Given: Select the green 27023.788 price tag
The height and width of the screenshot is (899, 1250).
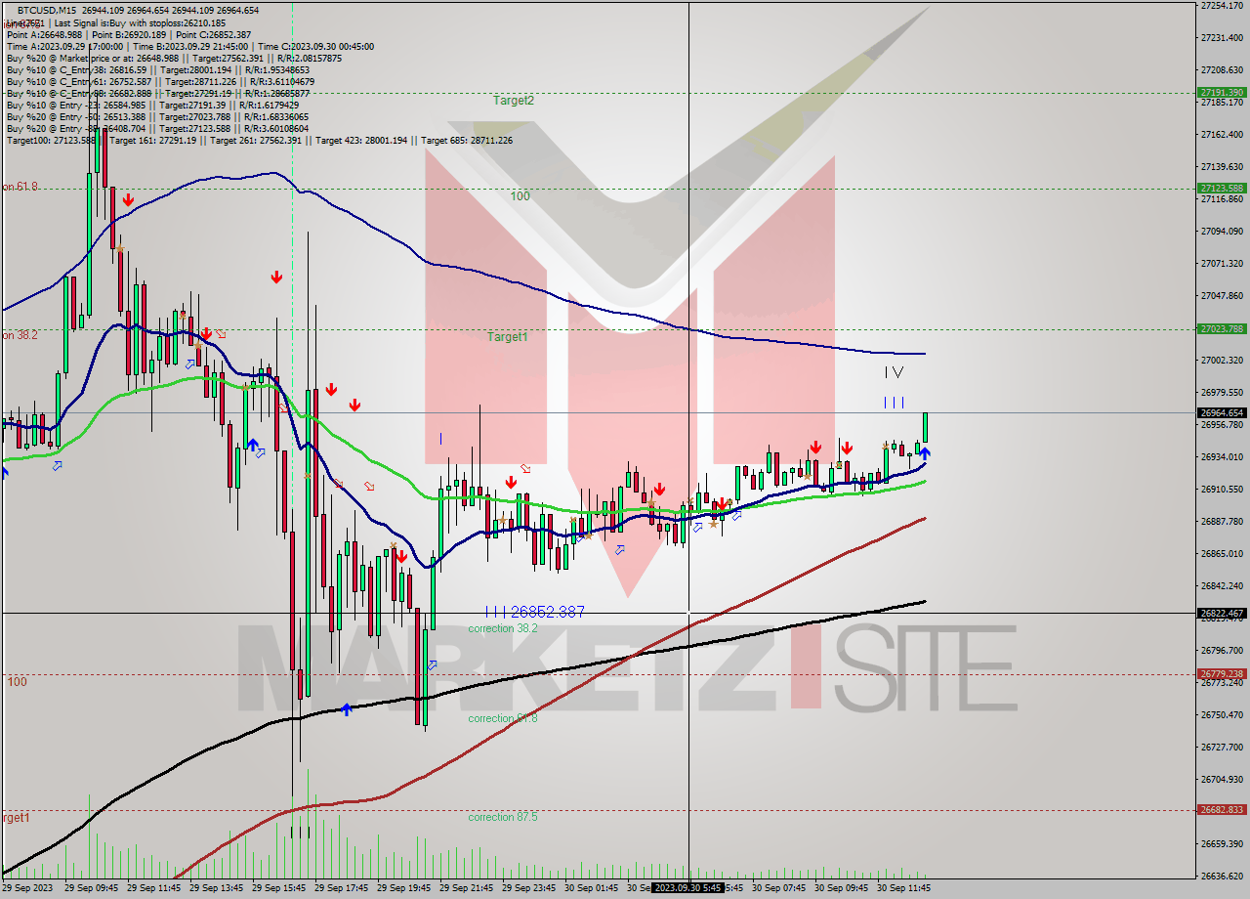Looking at the screenshot, I should 1221,329.
